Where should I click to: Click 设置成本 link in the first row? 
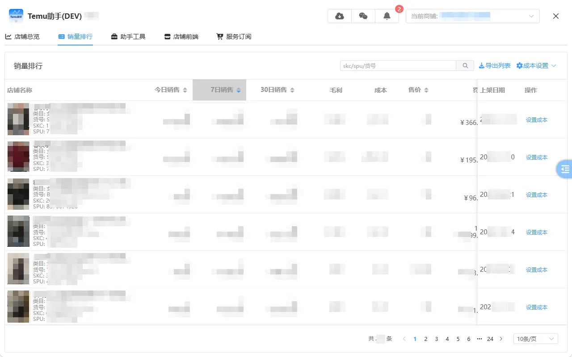(x=536, y=120)
